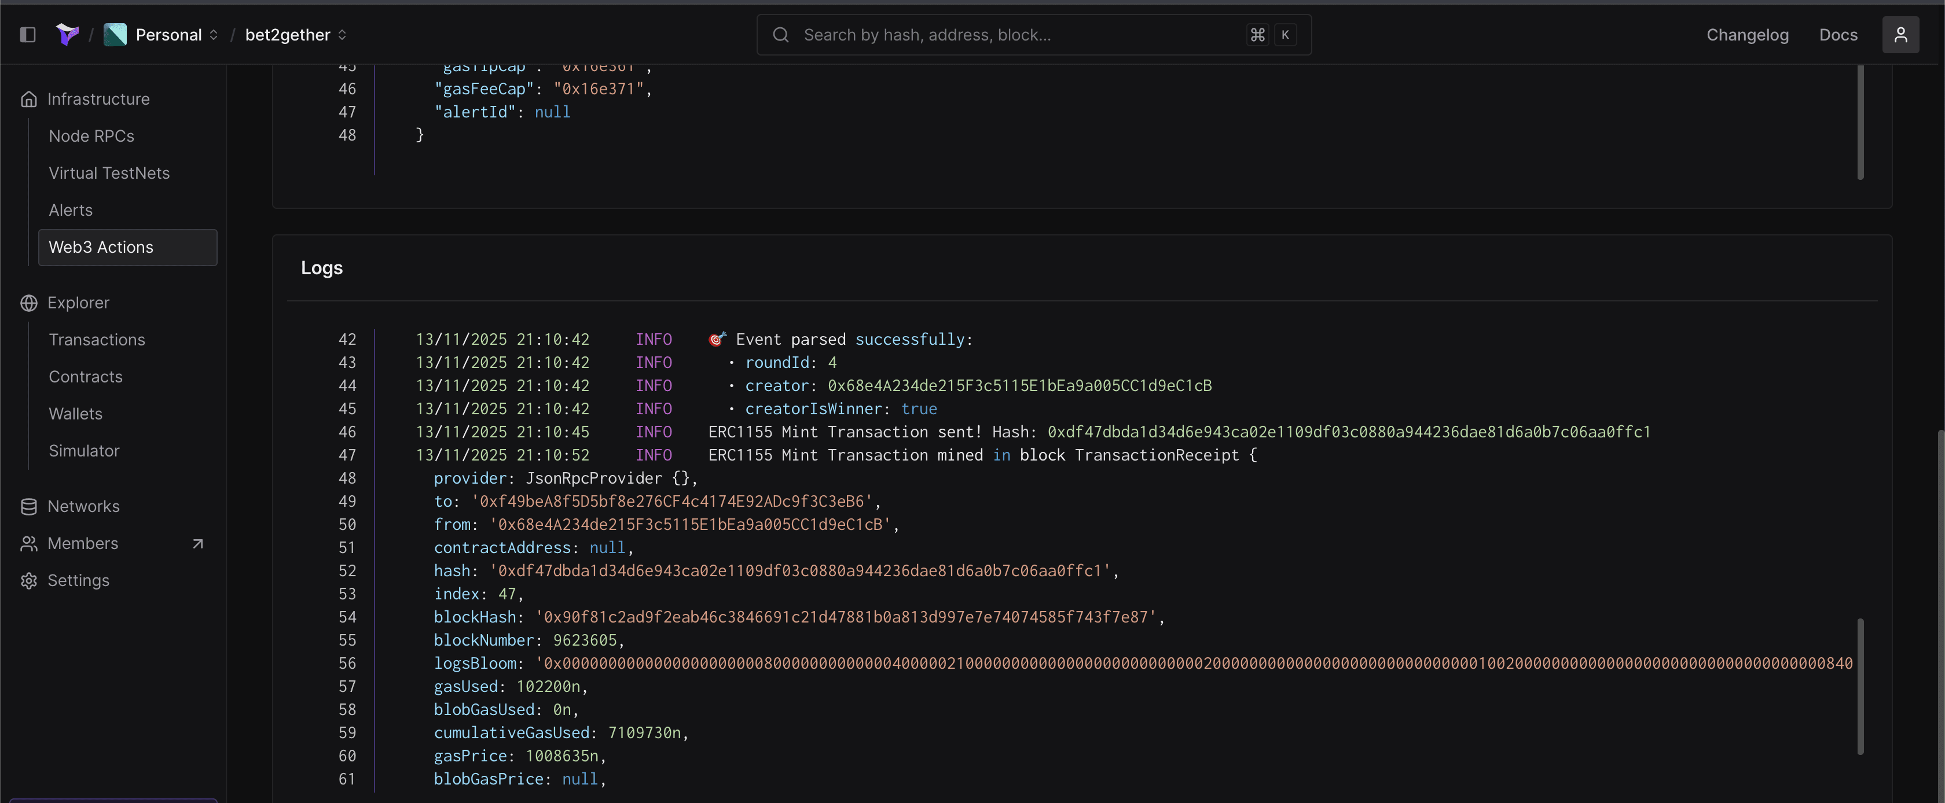Click the Settings gear icon
This screenshot has height=803, width=1945.
(29, 580)
